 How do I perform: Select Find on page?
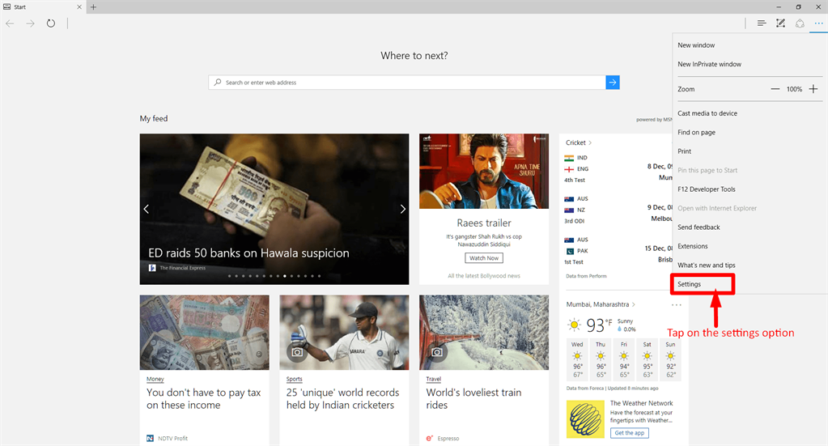click(x=697, y=133)
